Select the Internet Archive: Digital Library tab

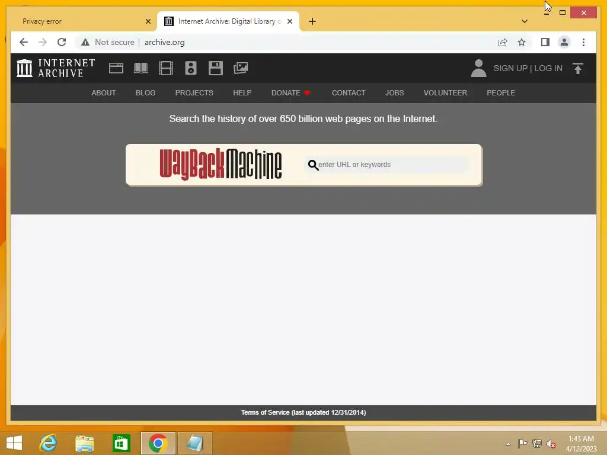[x=228, y=21]
